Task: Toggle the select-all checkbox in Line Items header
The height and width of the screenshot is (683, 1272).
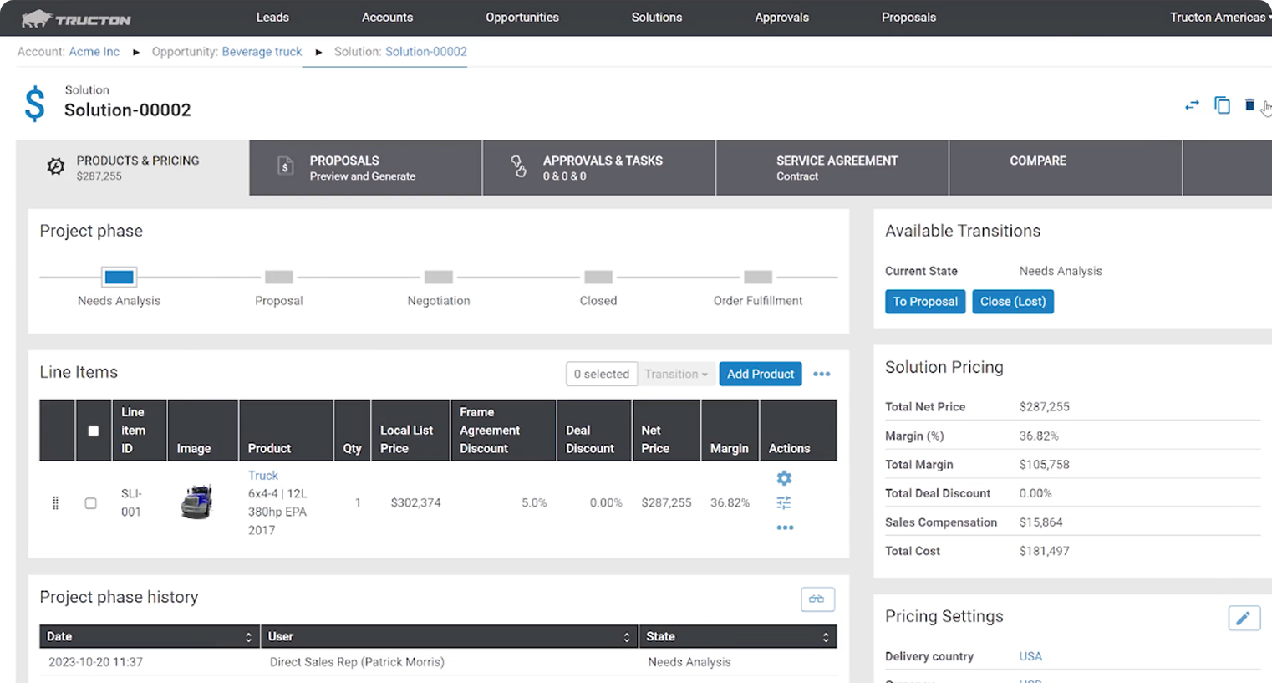Action: click(94, 431)
